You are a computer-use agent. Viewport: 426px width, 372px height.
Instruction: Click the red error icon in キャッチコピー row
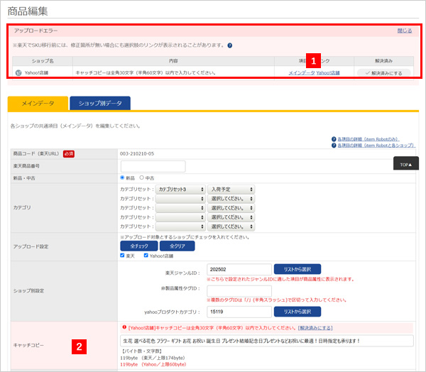click(124, 329)
